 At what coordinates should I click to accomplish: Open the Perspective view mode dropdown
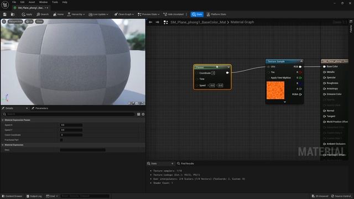pyautogui.click(x=15, y=22)
